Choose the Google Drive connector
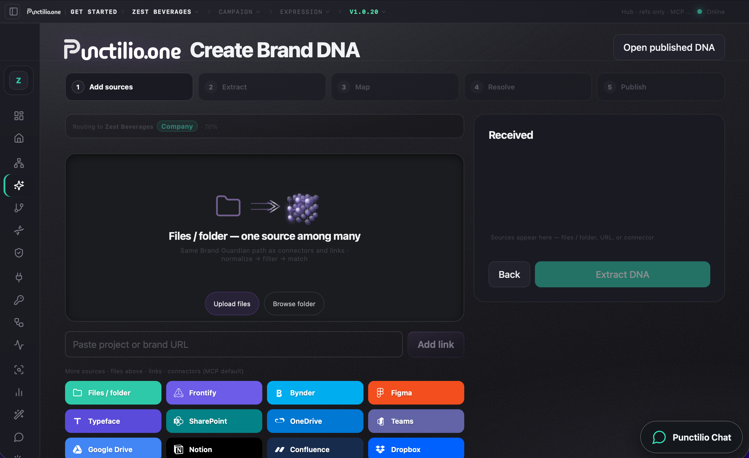Image resolution: width=749 pixels, height=458 pixels. click(x=113, y=448)
